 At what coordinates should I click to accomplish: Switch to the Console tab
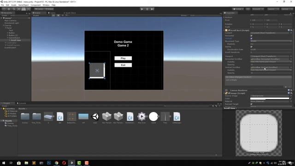pyautogui.click(x=22, y=103)
